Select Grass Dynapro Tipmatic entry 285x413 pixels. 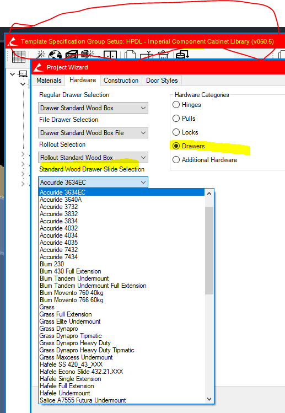tap(121, 336)
